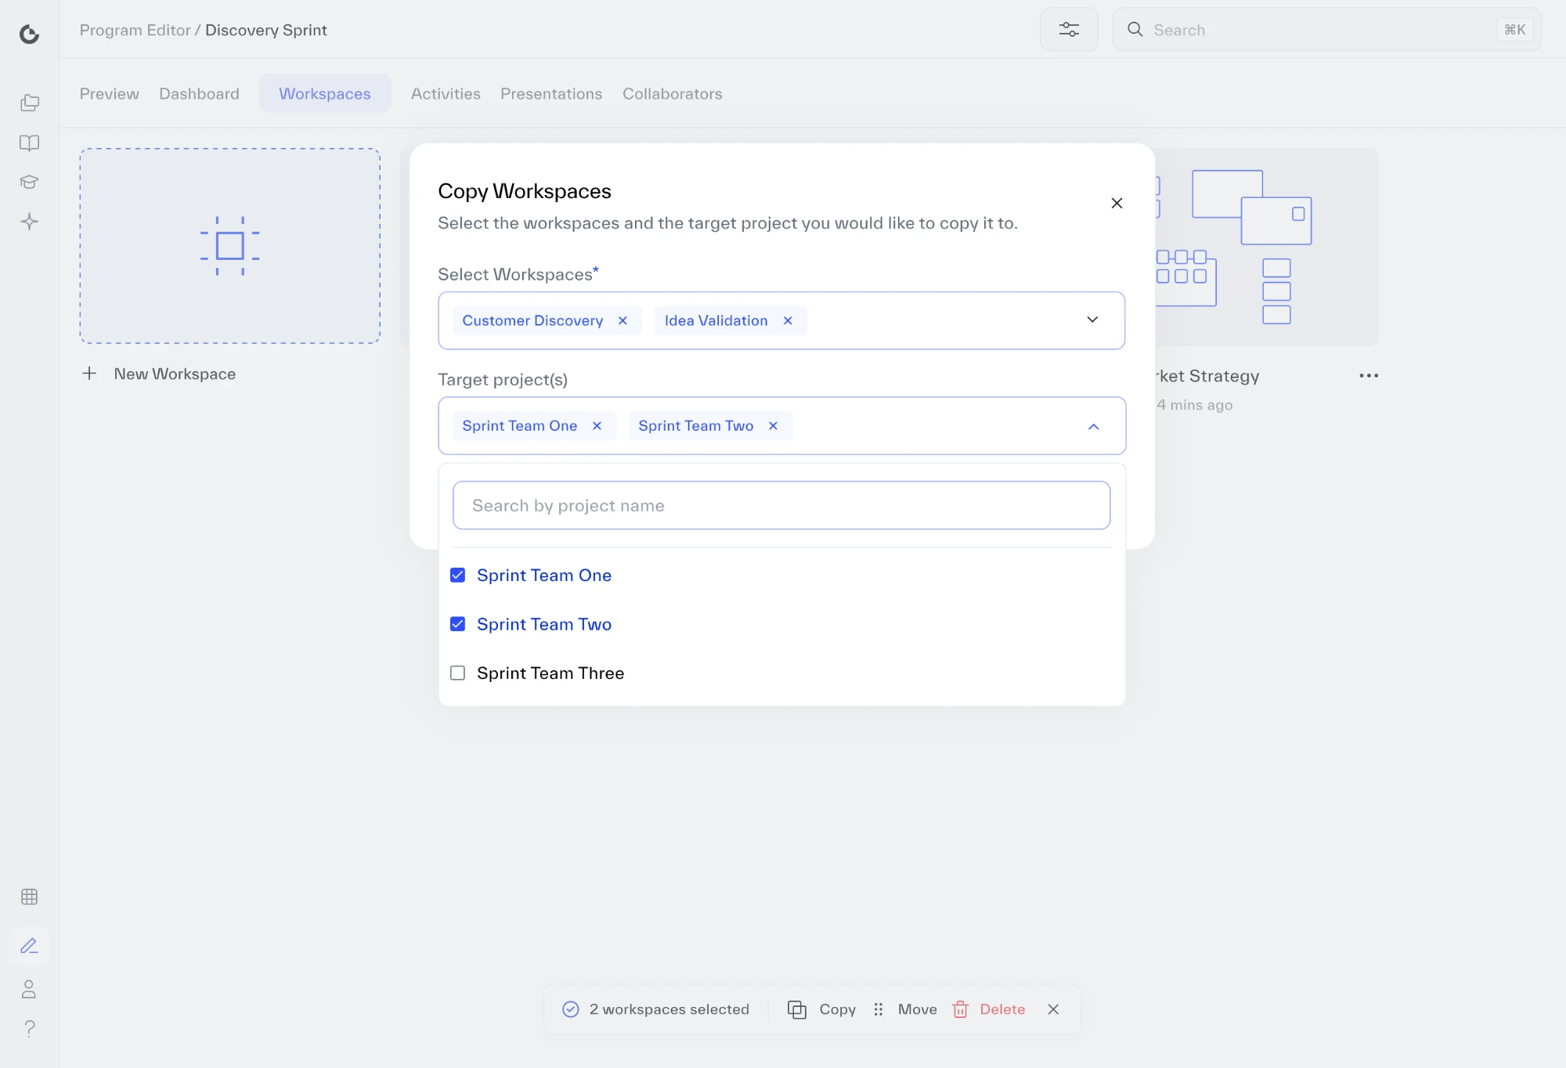This screenshot has width=1566, height=1068.
Task: Click the app logo icon in the sidebar
Action: coord(29,34)
